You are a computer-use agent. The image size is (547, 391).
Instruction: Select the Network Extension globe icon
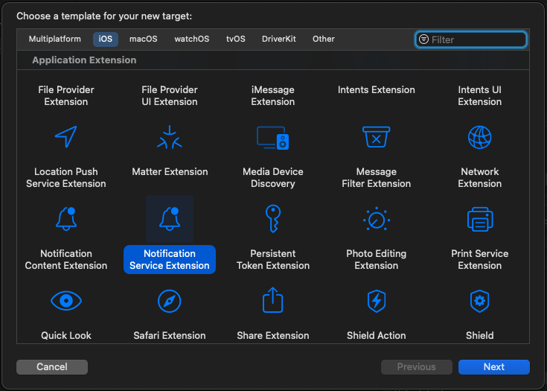(x=480, y=138)
